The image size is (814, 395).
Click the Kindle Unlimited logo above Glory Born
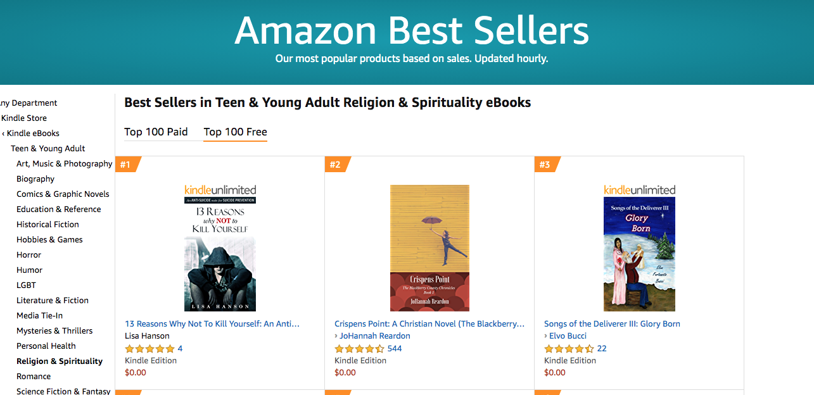[x=639, y=190]
